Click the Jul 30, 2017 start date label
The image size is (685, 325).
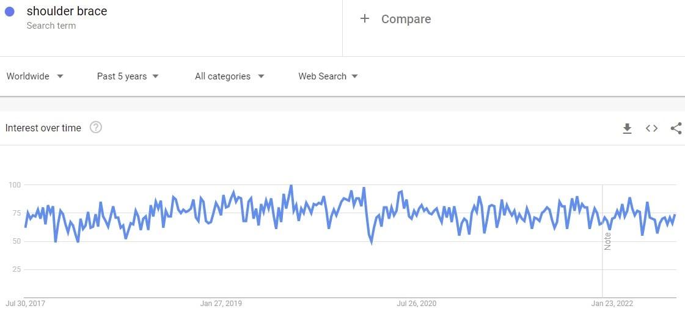(x=25, y=304)
